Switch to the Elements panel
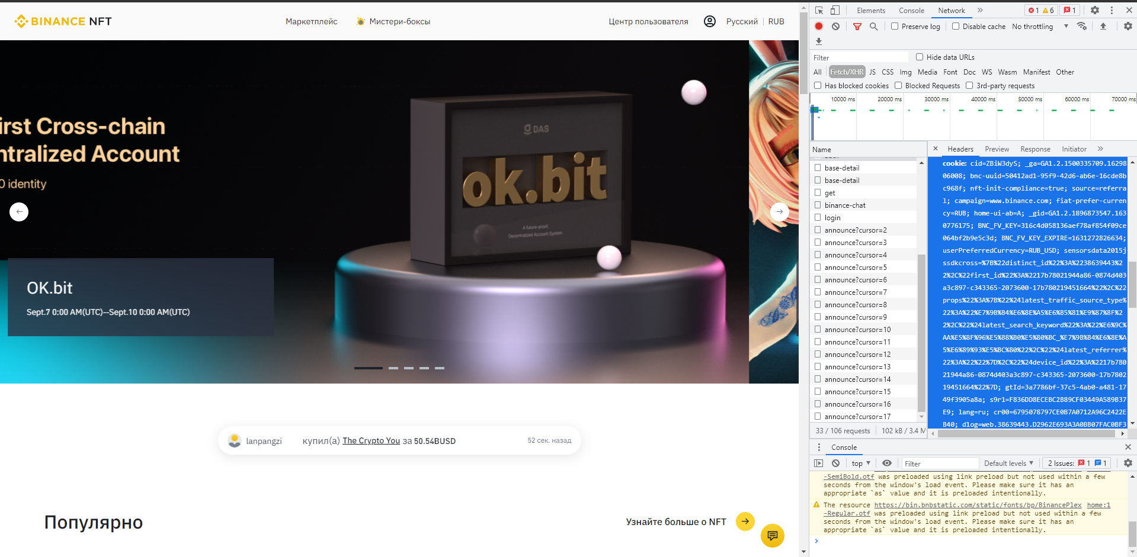Viewport: 1137px width, 557px height. (x=871, y=10)
